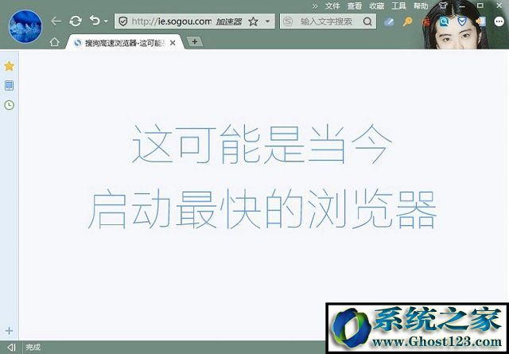509x354 pixels.
Task: Open the sidebar reading page icon
Action: pyautogui.click(x=9, y=86)
